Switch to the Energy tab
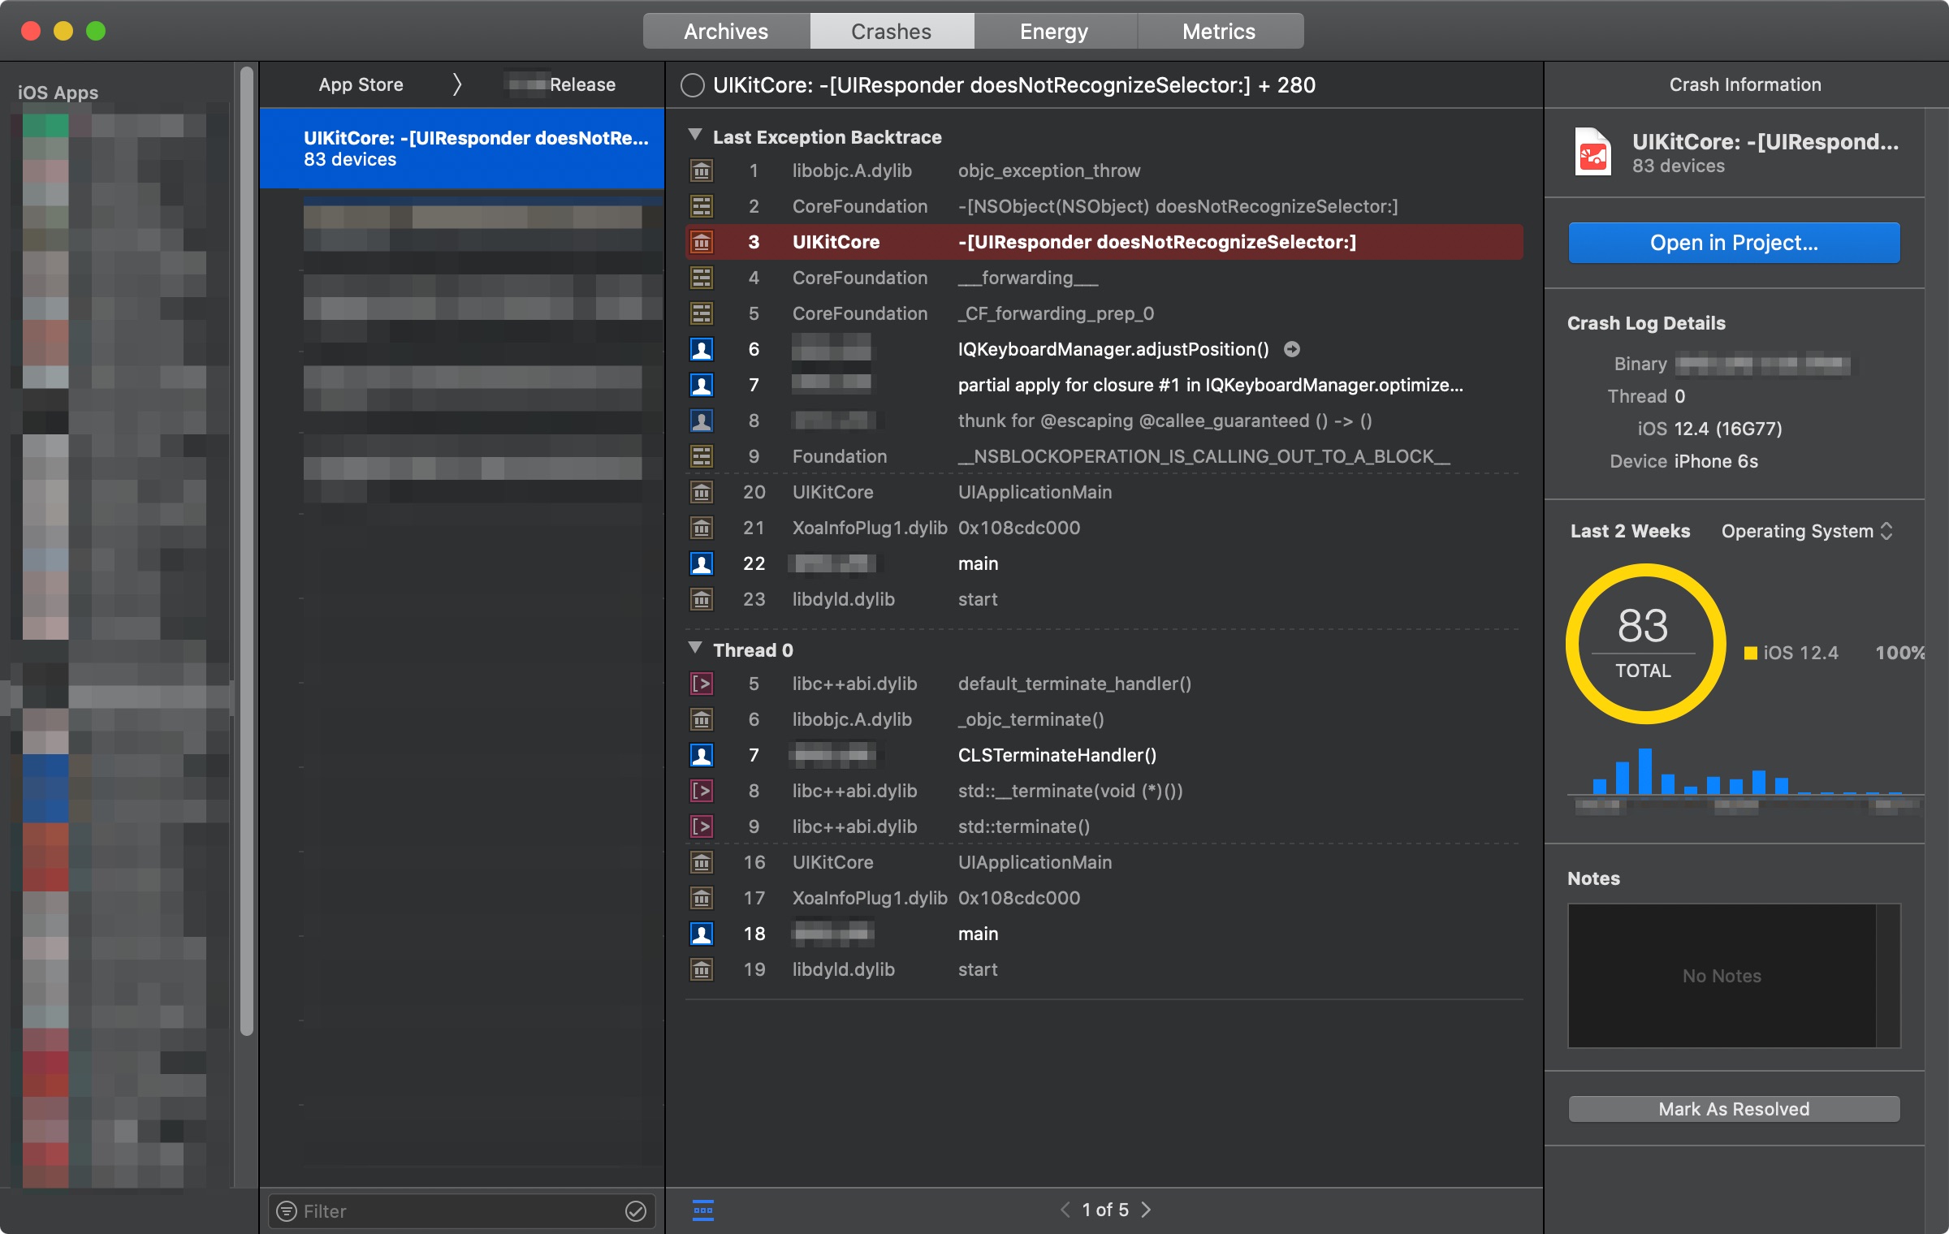This screenshot has width=1949, height=1234. click(x=1054, y=31)
